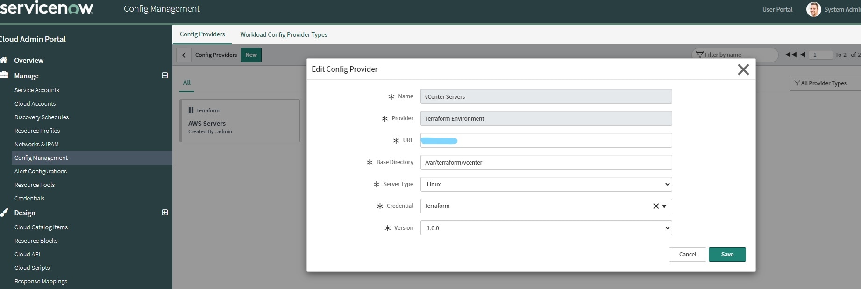Click the Design section header

[x=25, y=213]
